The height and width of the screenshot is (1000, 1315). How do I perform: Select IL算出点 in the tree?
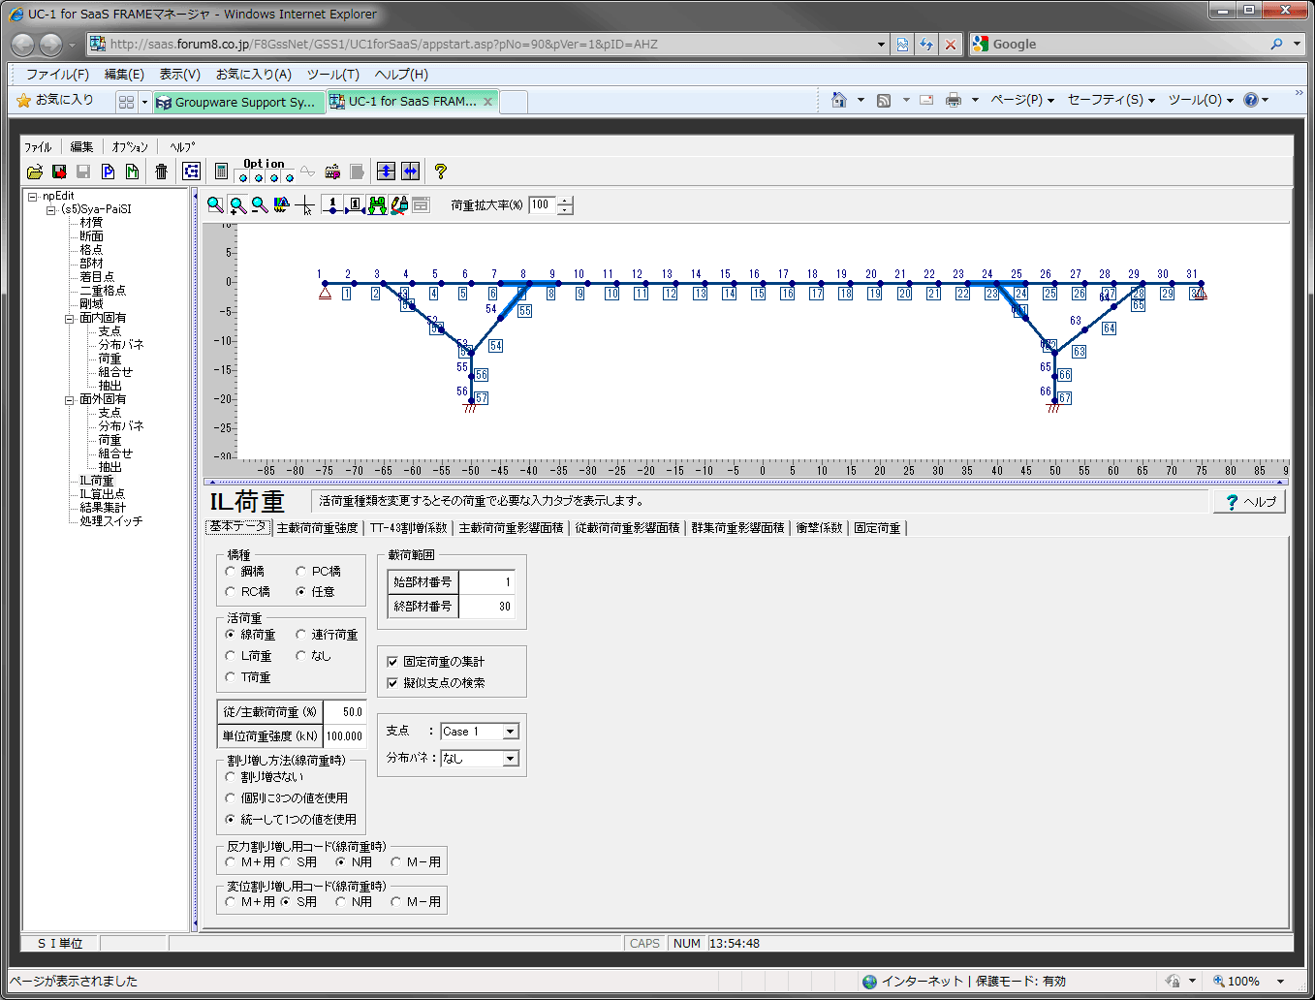(103, 494)
